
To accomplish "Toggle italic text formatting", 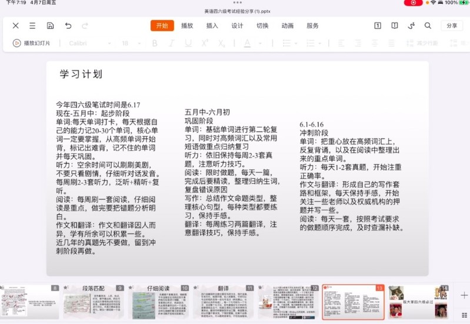I will 172,44.
